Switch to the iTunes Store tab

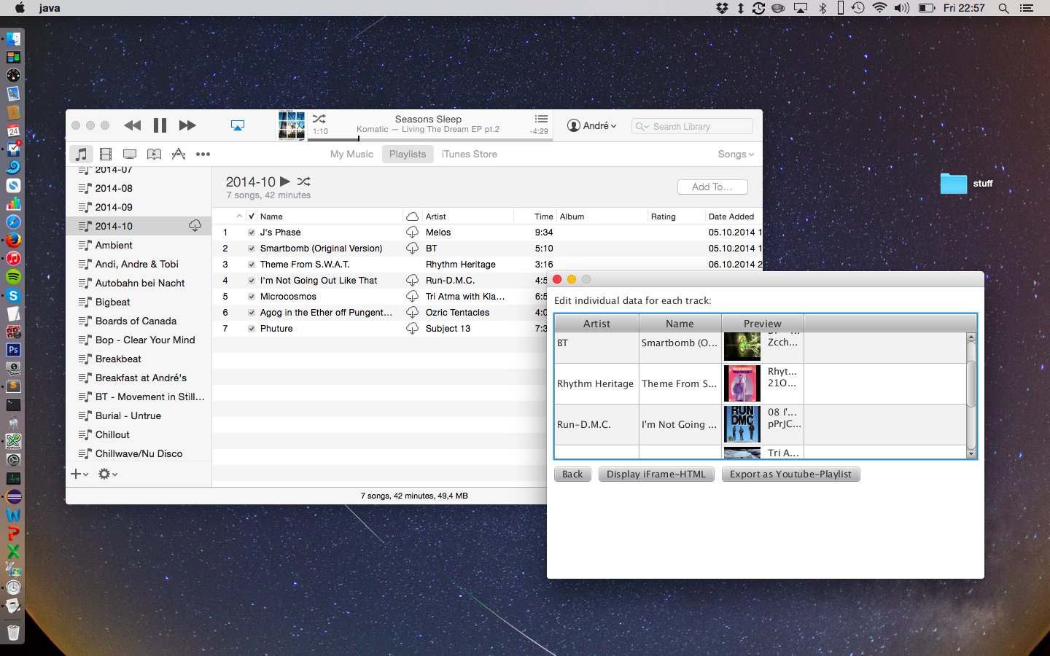[x=470, y=154]
